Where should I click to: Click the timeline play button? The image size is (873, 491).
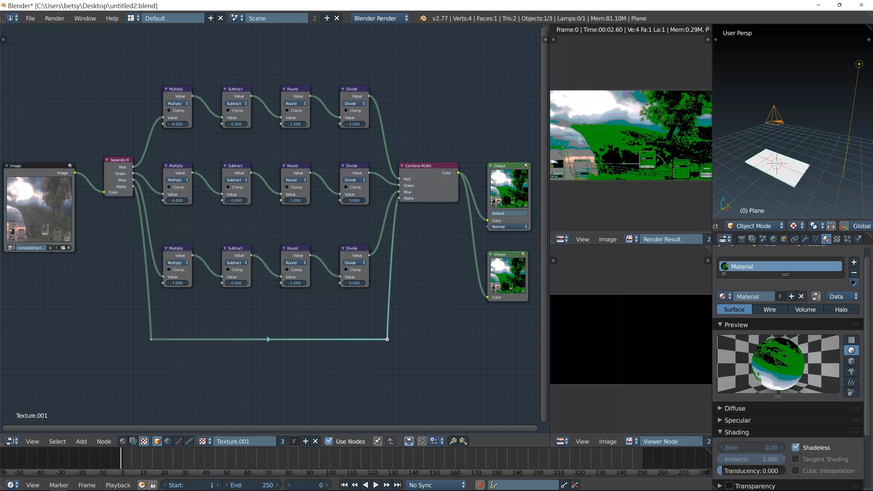point(375,485)
